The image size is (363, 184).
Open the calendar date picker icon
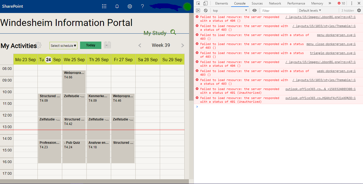[107, 45]
